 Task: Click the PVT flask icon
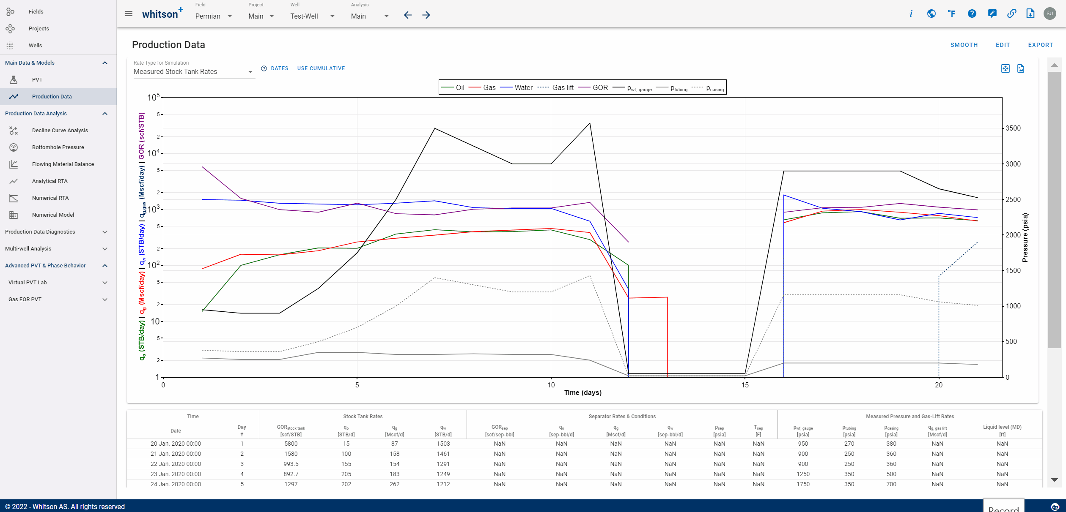pos(14,79)
